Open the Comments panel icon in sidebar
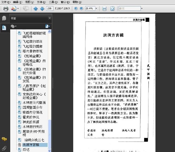 [4, 139]
